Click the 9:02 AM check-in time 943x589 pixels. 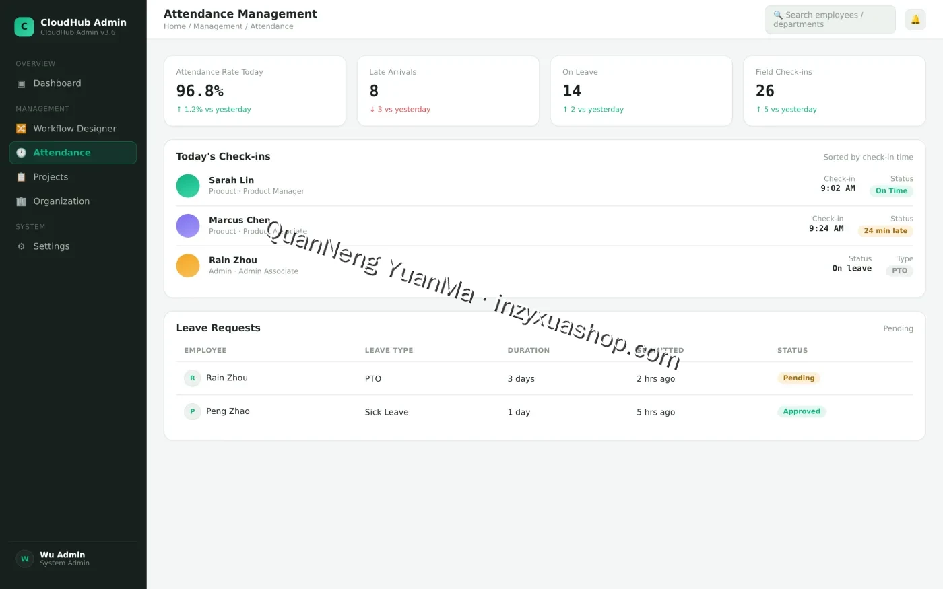tap(838, 188)
